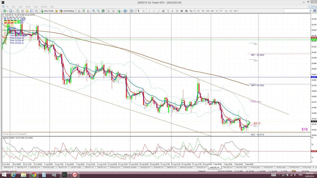The height and width of the screenshot is (178, 317).
Task: Open the Tile Windows view
Action: pyautogui.click(x=103, y=11)
